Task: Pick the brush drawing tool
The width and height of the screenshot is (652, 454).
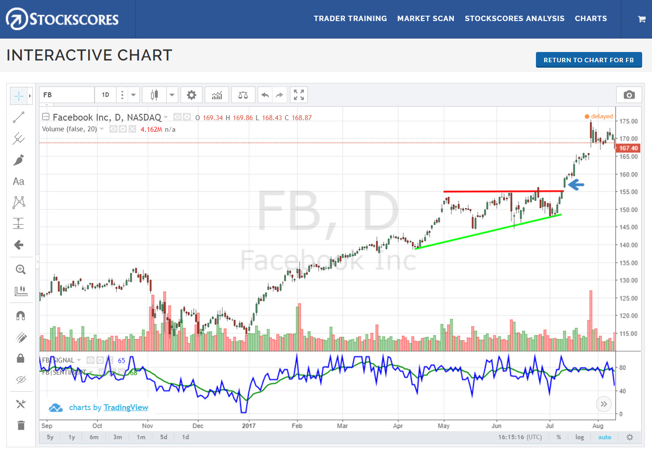Action: coord(18,160)
